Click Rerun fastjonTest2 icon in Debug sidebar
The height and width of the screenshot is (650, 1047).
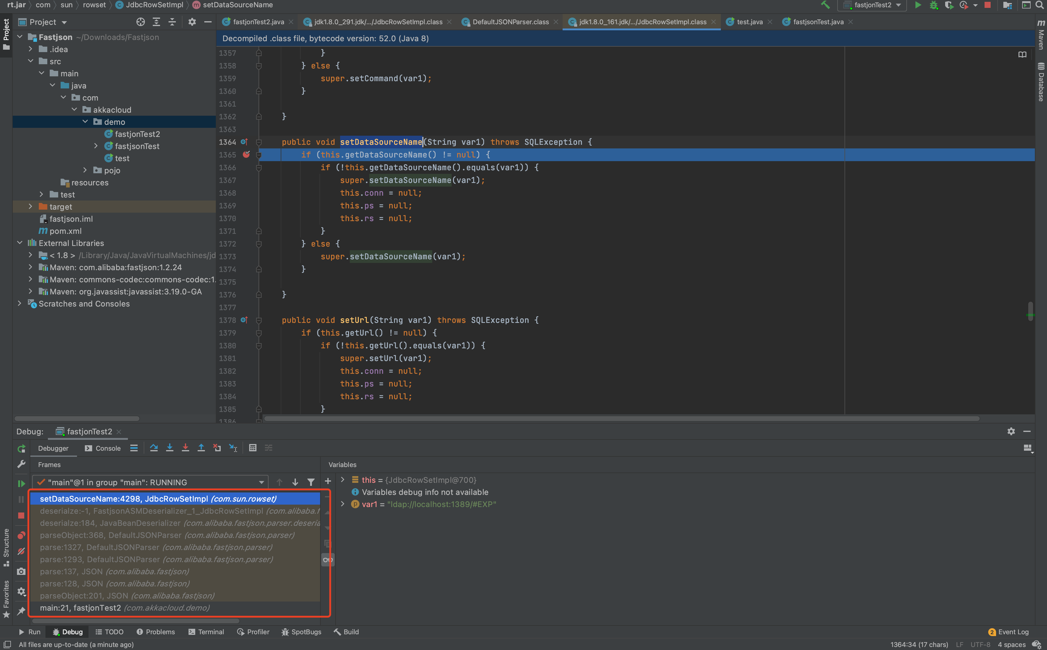(x=21, y=449)
